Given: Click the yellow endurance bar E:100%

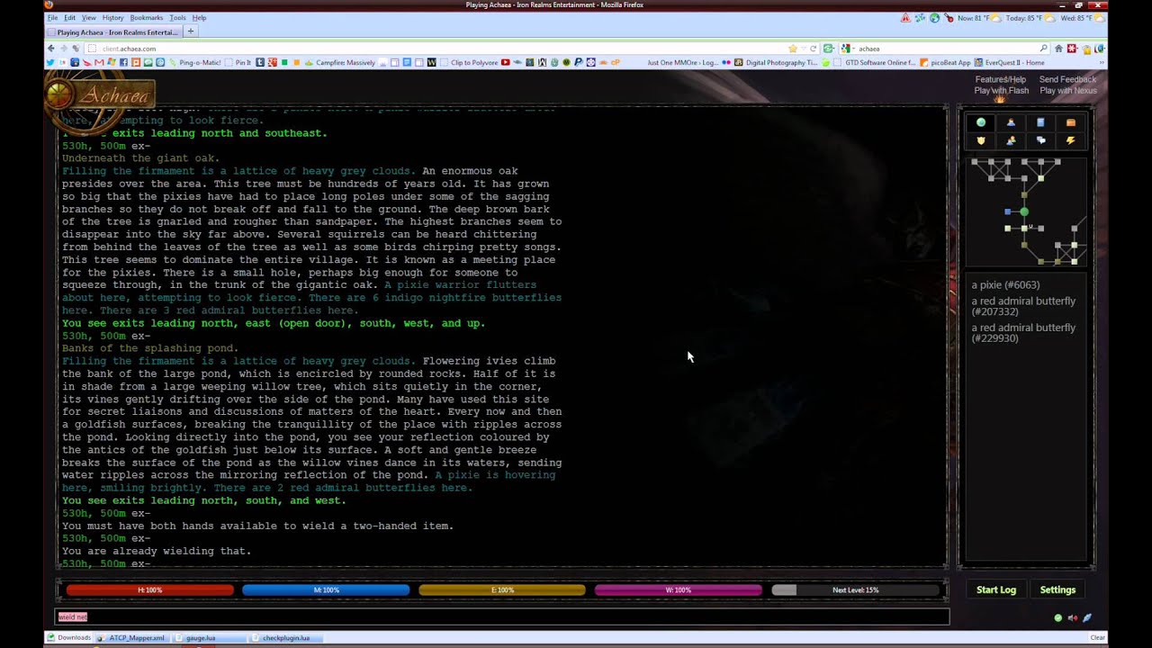Looking at the screenshot, I should pos(502,590).
